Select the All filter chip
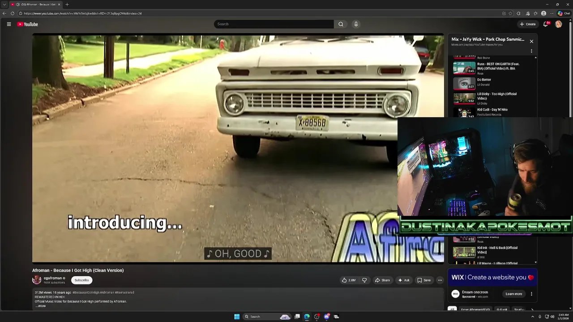573x322 pixels. pyautogui.click(x=452, y=309)
